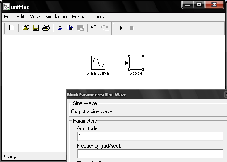The image size is (227, 162).
Task: Copy selection using the Copy icon
Action: click(x=70, y=28)
